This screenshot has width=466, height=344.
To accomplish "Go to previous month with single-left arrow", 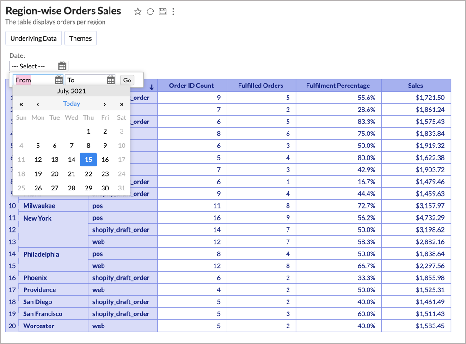I will 38,104.
